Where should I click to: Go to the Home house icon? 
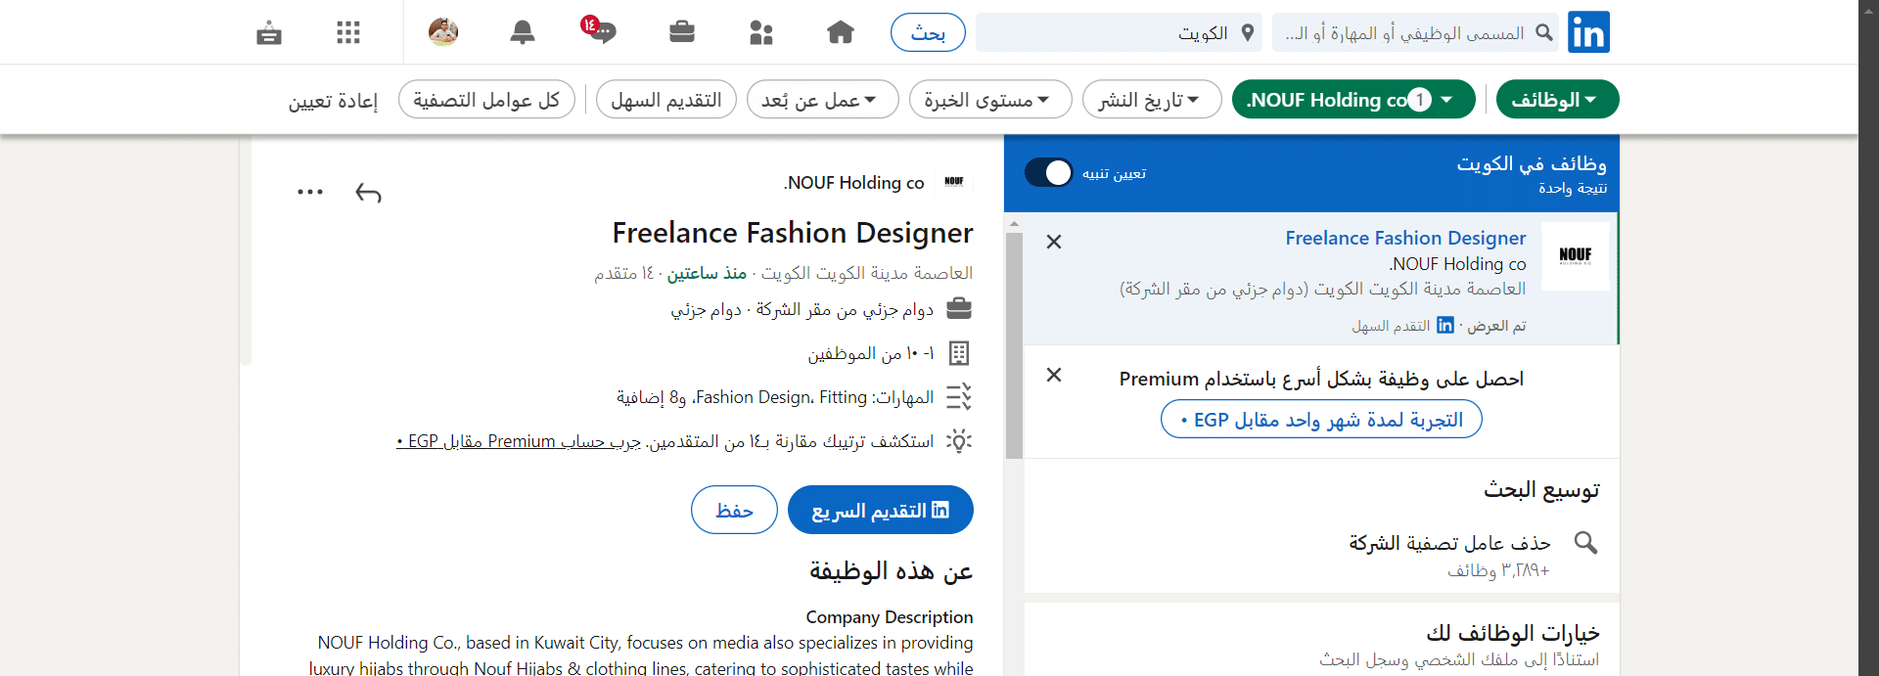click(841, 32)
